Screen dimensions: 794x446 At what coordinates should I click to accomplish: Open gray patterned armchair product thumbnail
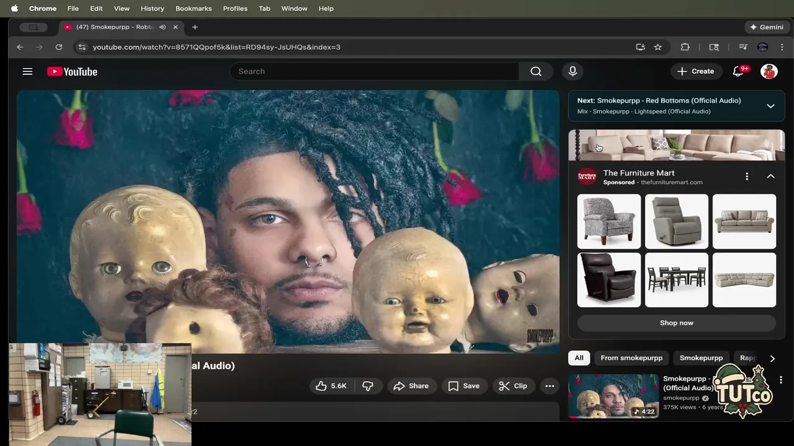609,222
